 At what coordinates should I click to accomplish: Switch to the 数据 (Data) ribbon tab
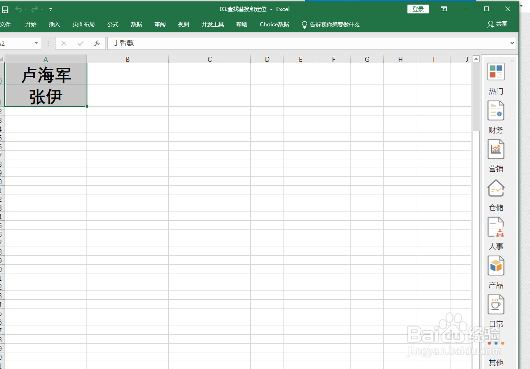(x=136, y=24)
